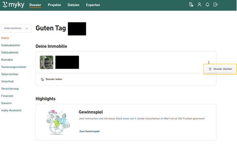Open the Dateien tab

point(73,5)
